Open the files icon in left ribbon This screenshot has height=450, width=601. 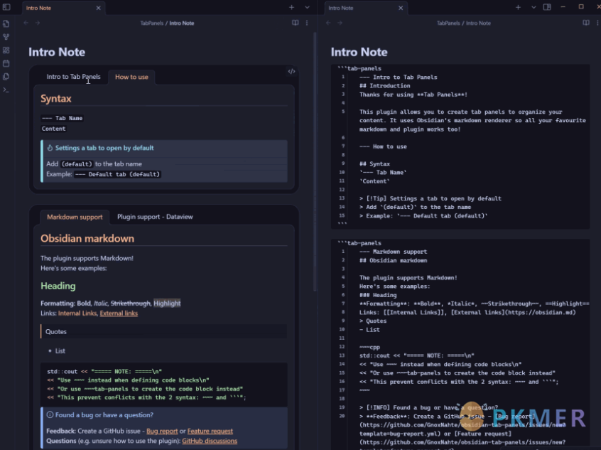click(x=6, y=23)
